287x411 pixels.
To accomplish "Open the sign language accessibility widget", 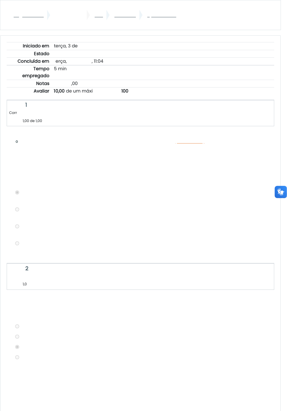I will click(281, 192).
